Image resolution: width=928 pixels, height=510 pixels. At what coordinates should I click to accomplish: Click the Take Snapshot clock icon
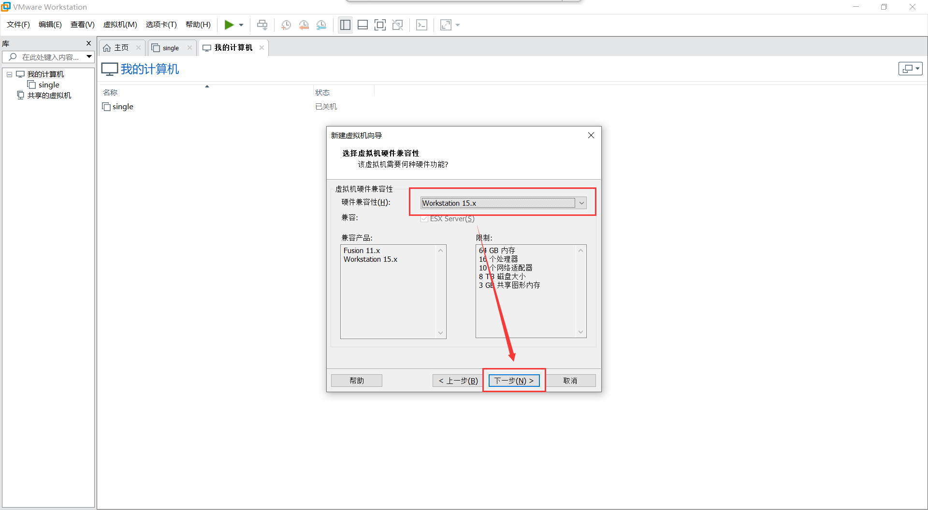[x=286, y=25]
